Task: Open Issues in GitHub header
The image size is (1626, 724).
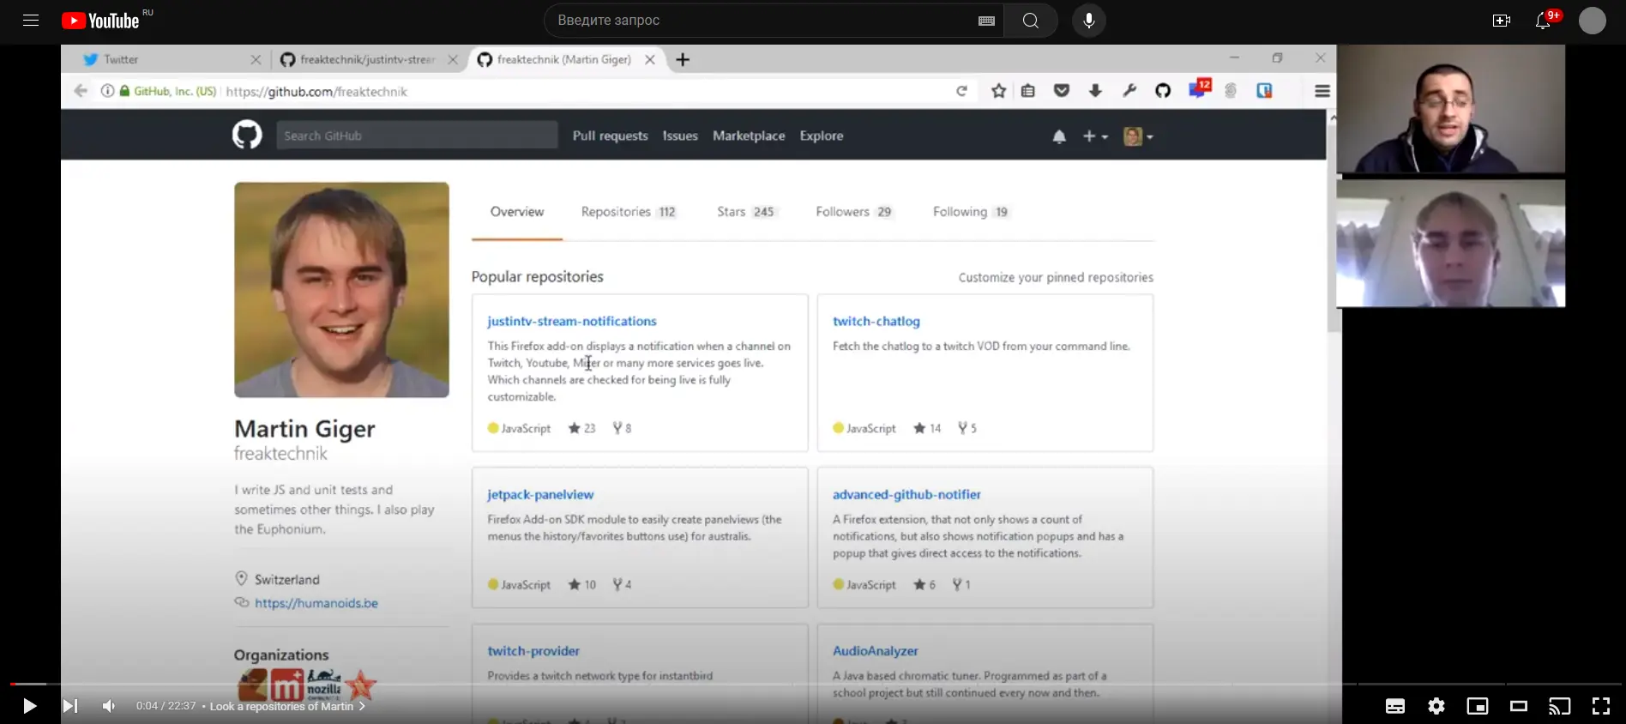Action: [x=680, y=136]
